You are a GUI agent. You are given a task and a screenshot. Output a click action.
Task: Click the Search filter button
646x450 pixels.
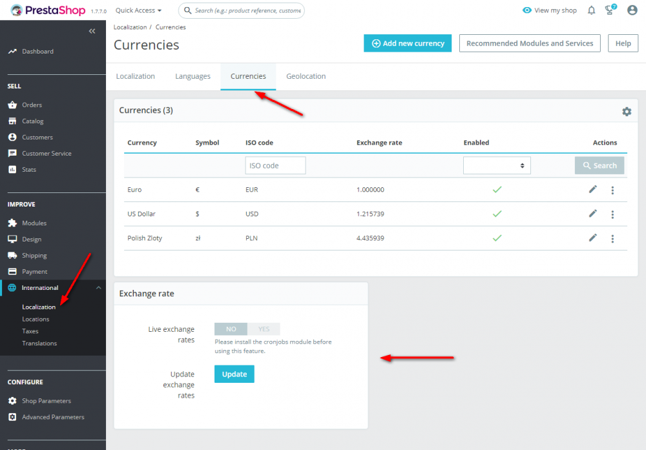(599, 165)
